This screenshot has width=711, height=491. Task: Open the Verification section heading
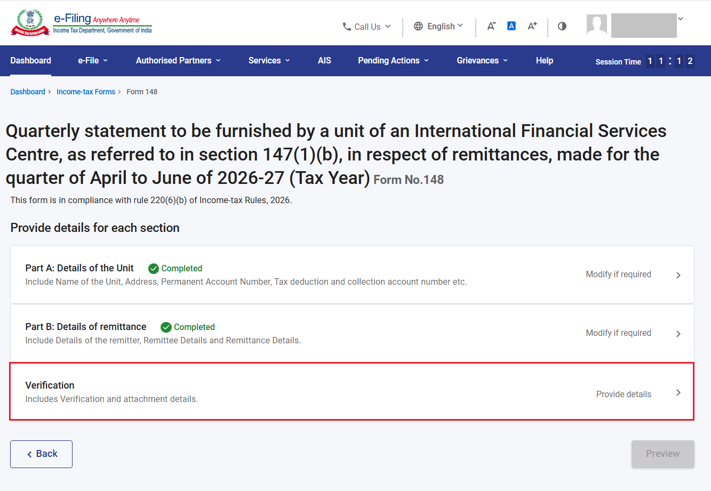click(50, 385)
